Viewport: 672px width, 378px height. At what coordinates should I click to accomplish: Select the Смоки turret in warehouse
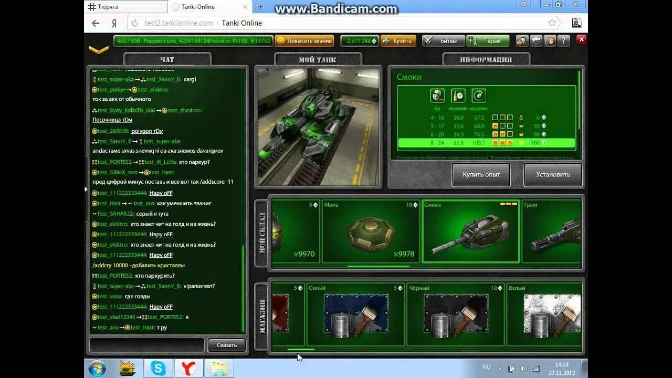(x=471, y=231)
